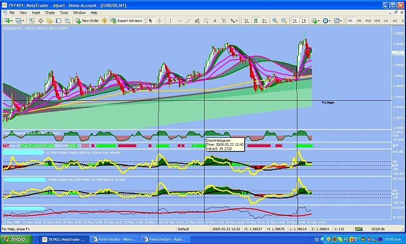Image resolution: width=406 pixels, height=244 pixels.
Task: Open the Periods clock icon
Action: (325, 21)
